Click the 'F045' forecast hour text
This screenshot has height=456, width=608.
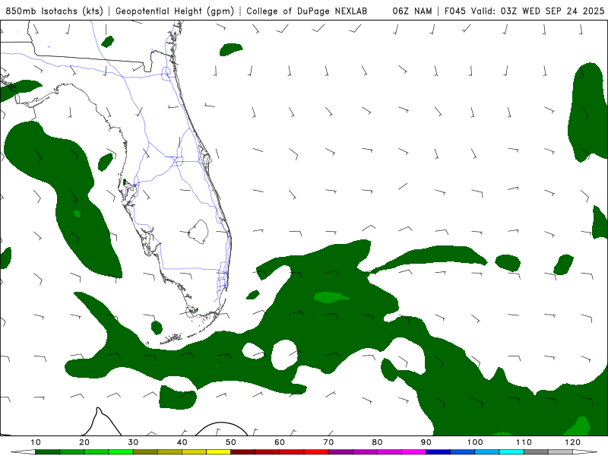coord(454,11)
